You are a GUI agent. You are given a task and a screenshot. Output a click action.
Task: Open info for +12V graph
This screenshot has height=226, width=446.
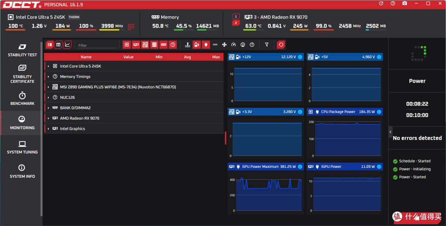(300, 57)
